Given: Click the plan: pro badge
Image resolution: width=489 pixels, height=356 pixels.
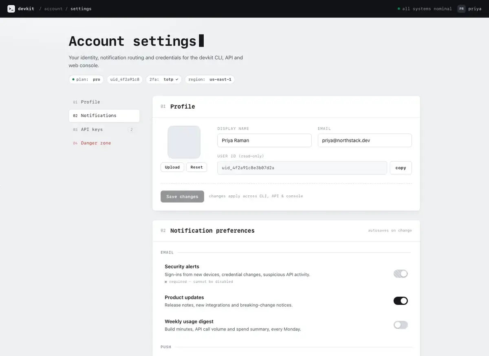Looking at the screenshot, I should [86, 79].
